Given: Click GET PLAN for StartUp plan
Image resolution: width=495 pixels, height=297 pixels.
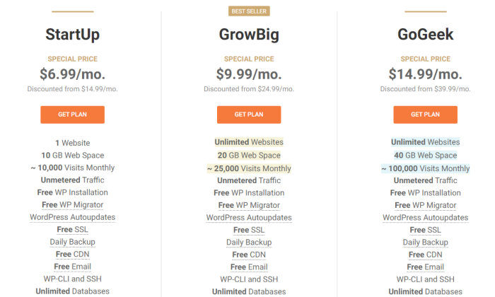Looking at the screenshot, I should click(72, 115).
